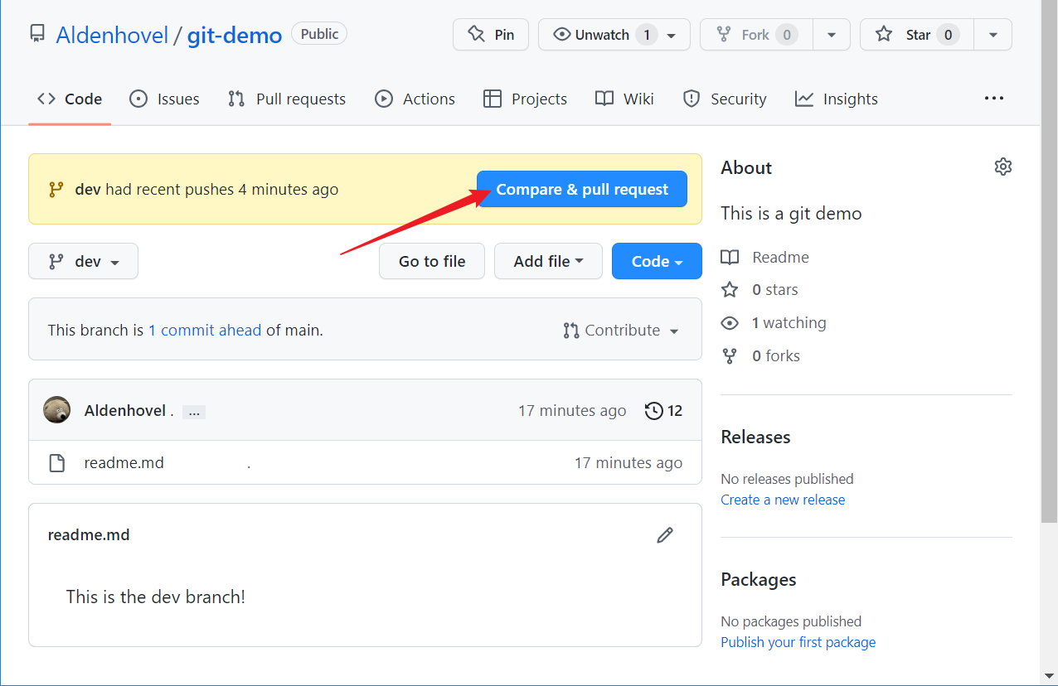Open the Security tab

pyautogui.click(x=725, y=99)
